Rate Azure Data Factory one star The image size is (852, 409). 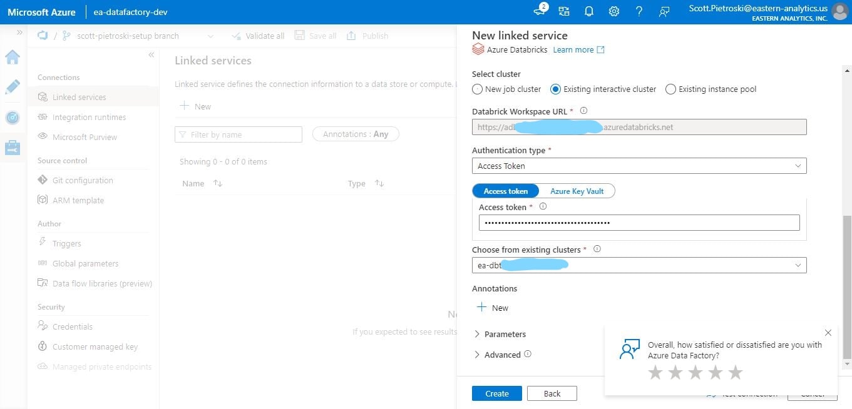655,373
